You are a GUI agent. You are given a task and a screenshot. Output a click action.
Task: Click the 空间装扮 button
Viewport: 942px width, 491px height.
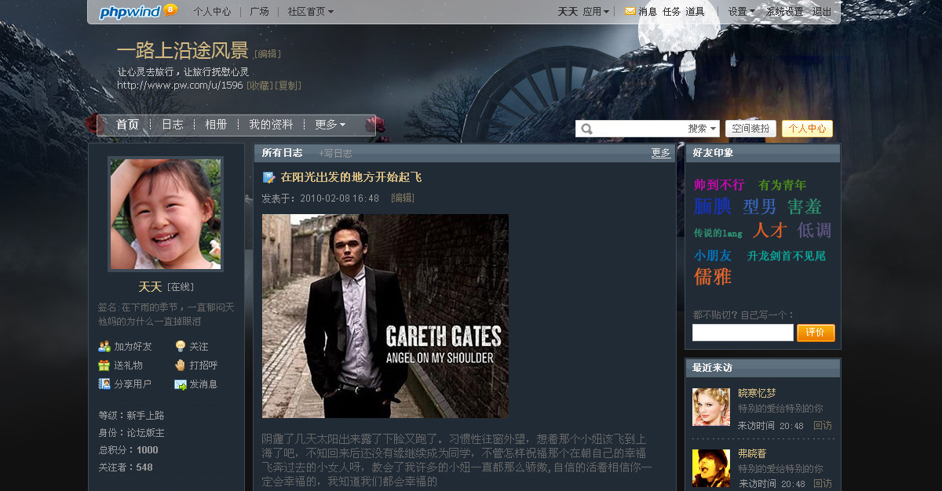pyautogui.click(x=751, y=129)
